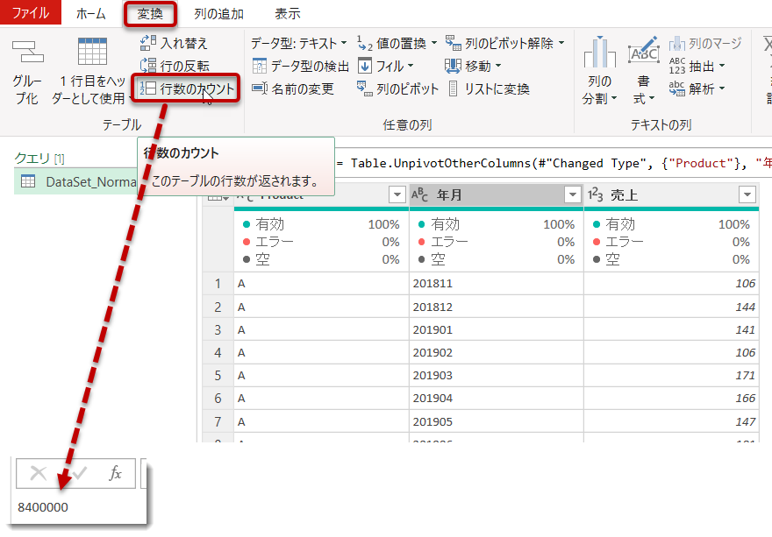Select the DataSet_Norma query
Image resolution: width=772 pixels, height=537 pixels.
(76, 181)
